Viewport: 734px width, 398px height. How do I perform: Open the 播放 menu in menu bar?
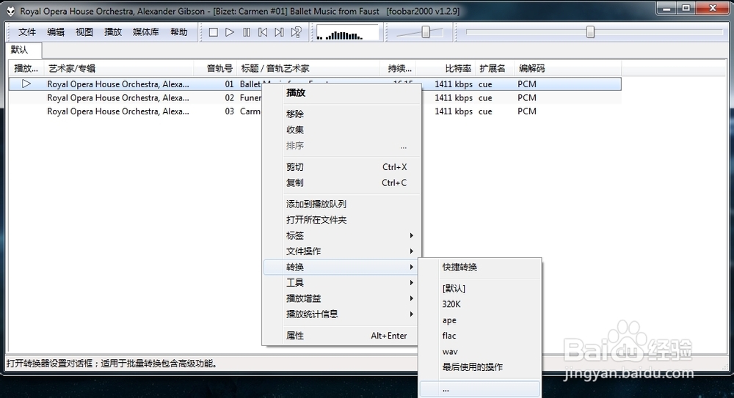[x=113, y=32]
